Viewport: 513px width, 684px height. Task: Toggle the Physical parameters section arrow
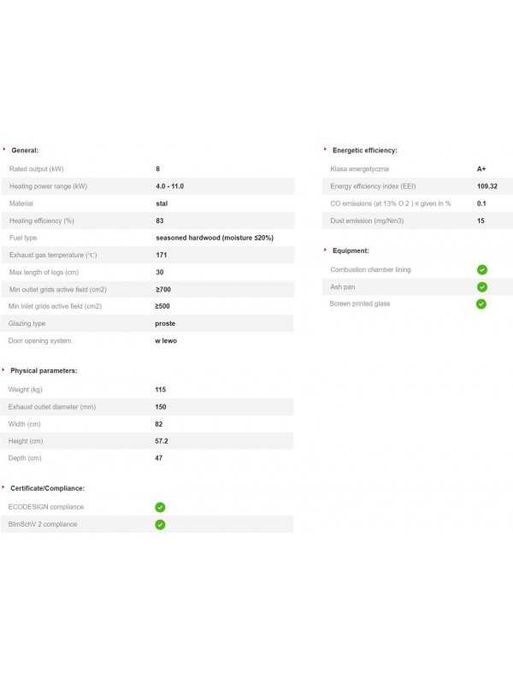coord(4,370)
